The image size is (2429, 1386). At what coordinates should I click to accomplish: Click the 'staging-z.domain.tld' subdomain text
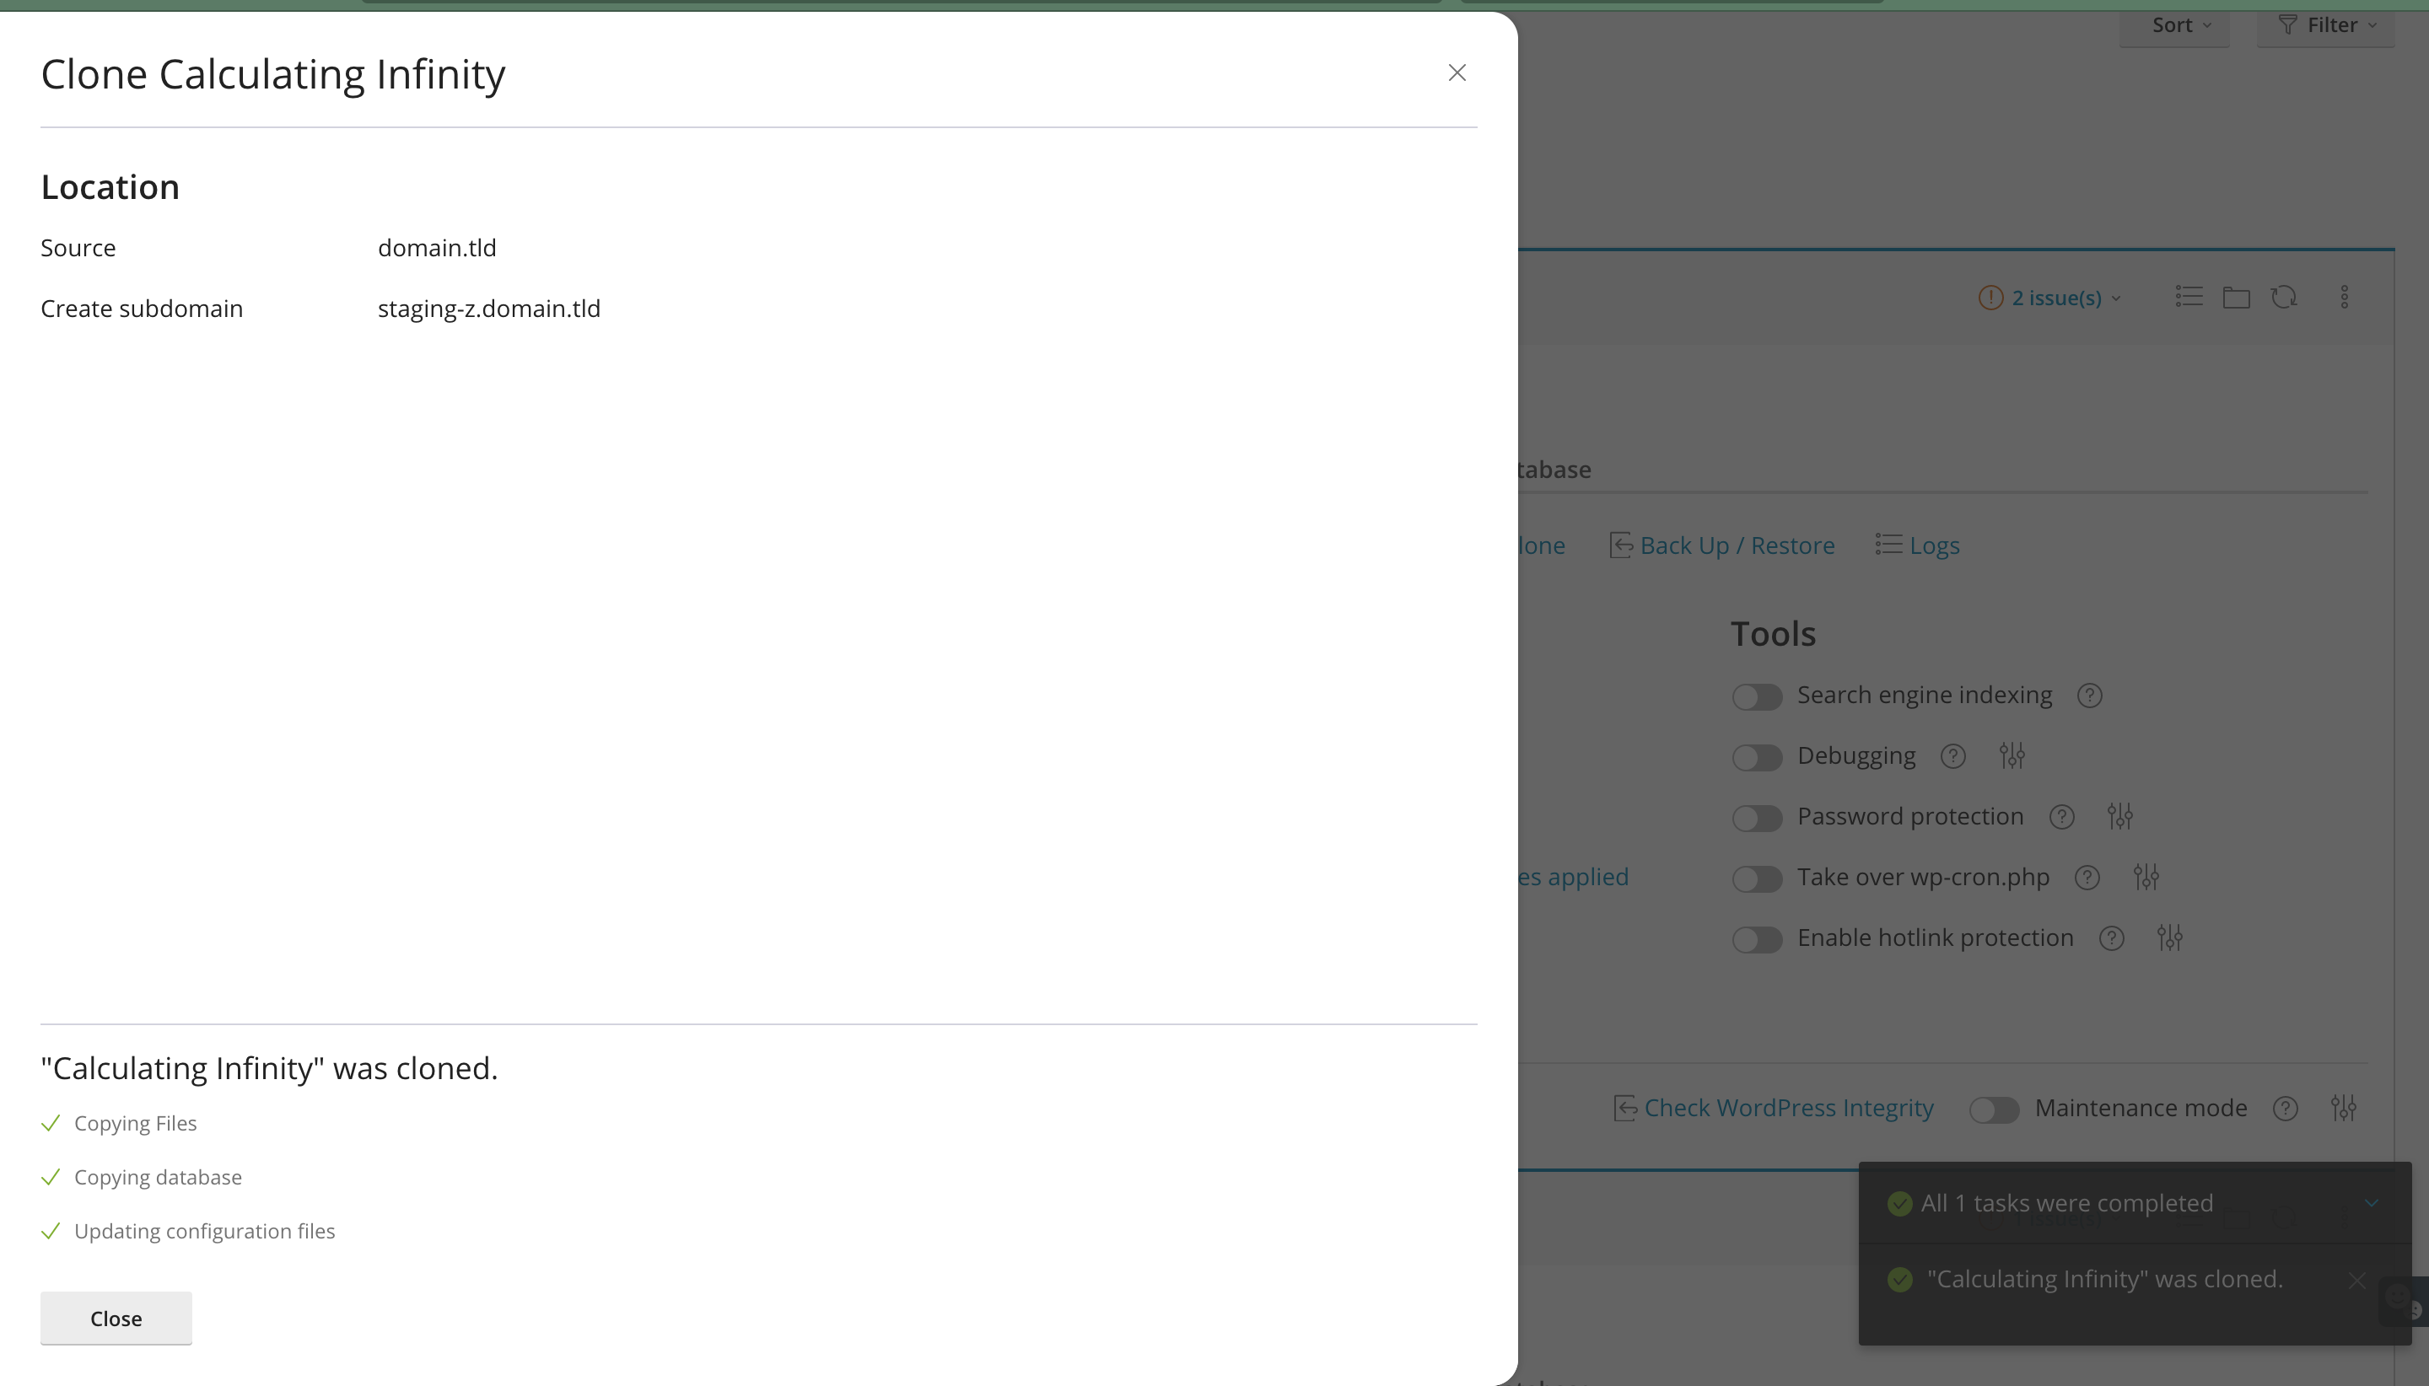[x=488, y=309]
